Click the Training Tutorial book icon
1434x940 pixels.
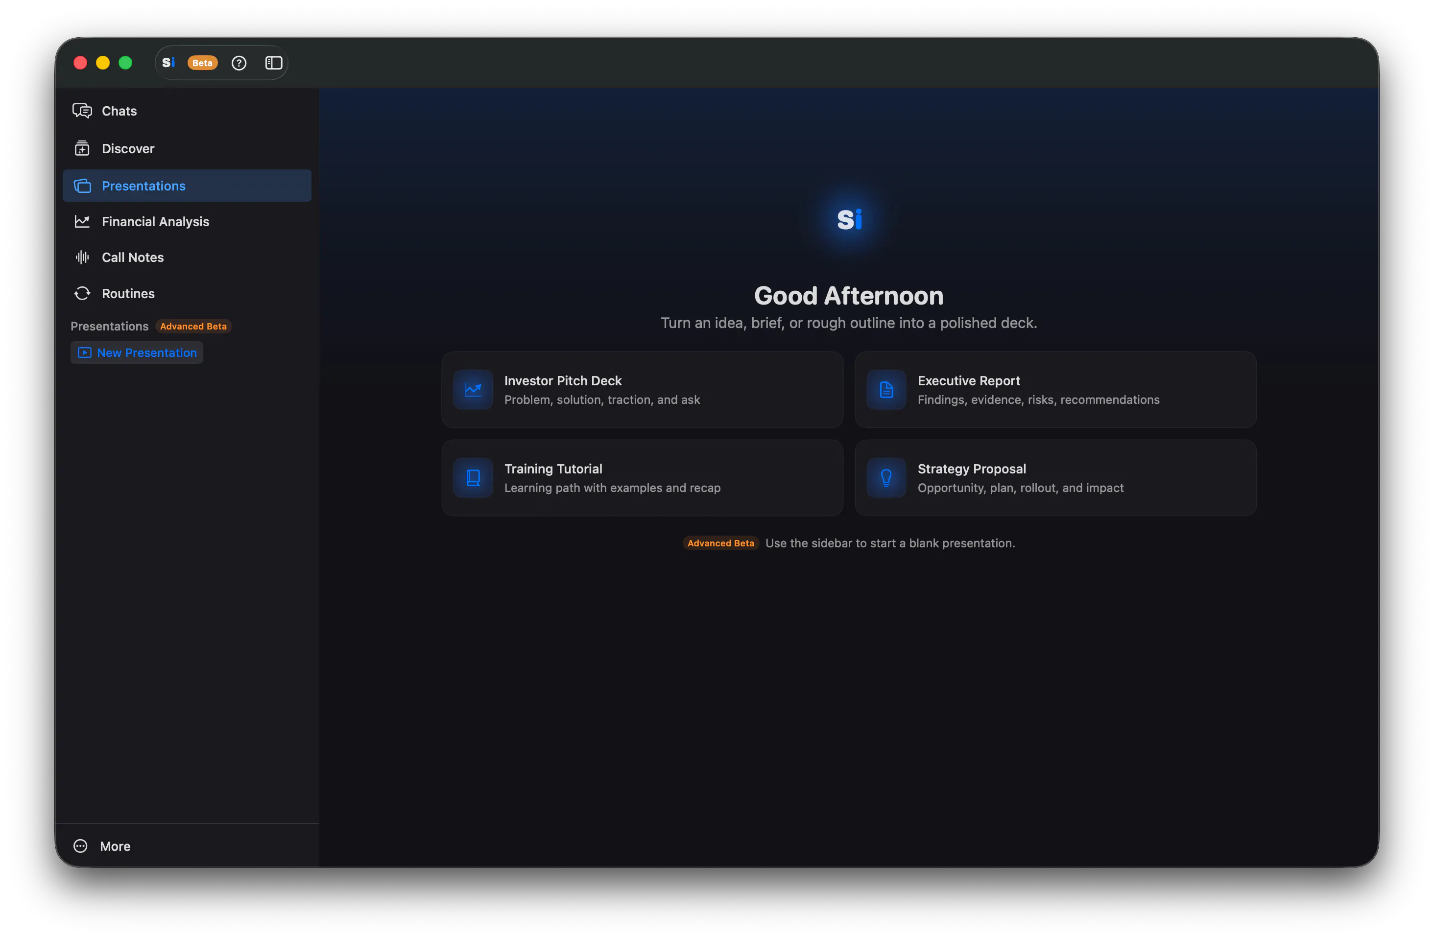(473, 477)
